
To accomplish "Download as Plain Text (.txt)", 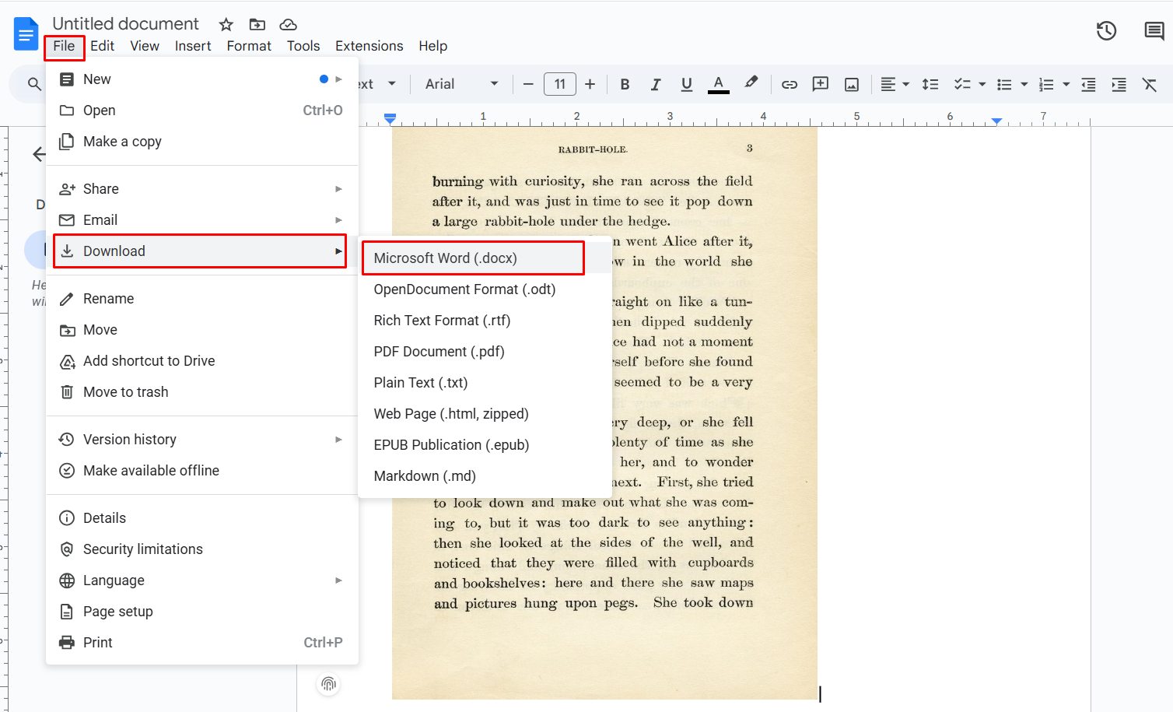I will tap(485, 383).
